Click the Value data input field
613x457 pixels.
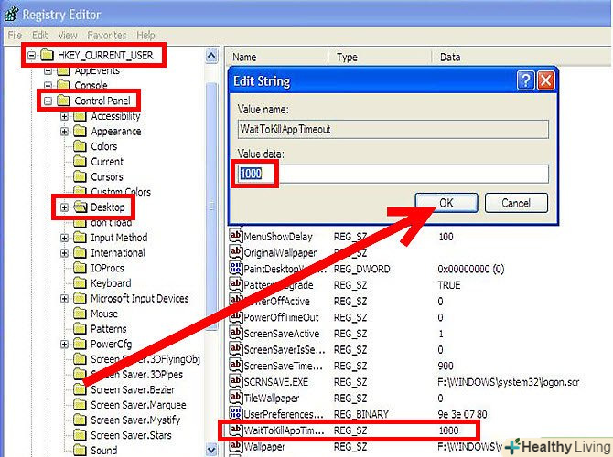point(393,174)
